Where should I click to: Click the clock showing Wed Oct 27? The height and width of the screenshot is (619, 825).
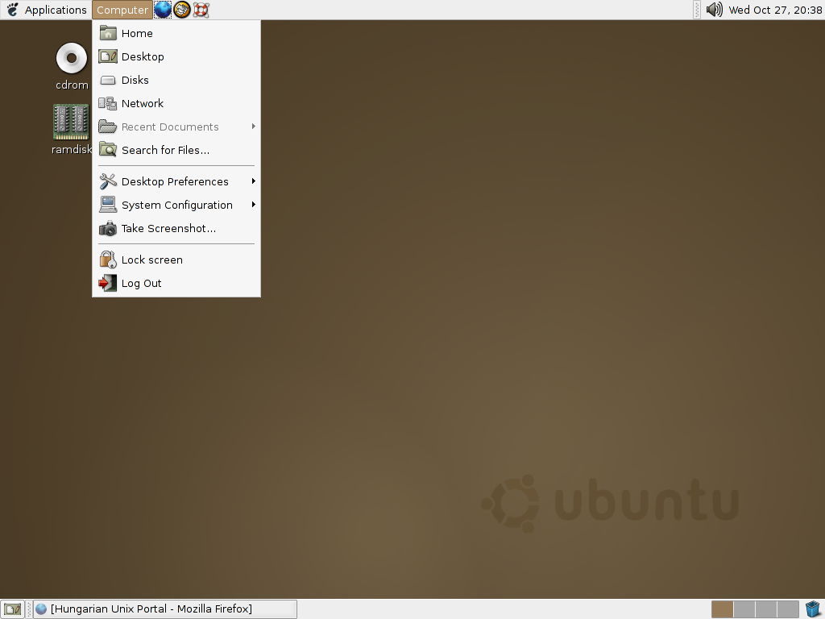coord(775,10)
